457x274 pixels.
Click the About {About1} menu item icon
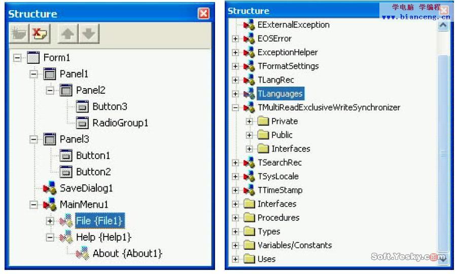82,253
